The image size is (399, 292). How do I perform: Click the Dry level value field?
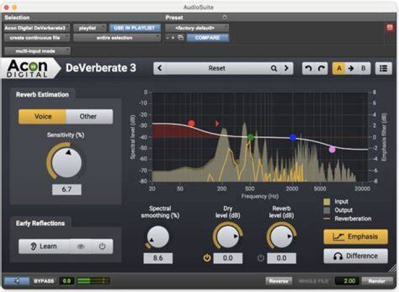tap(228, 258)
